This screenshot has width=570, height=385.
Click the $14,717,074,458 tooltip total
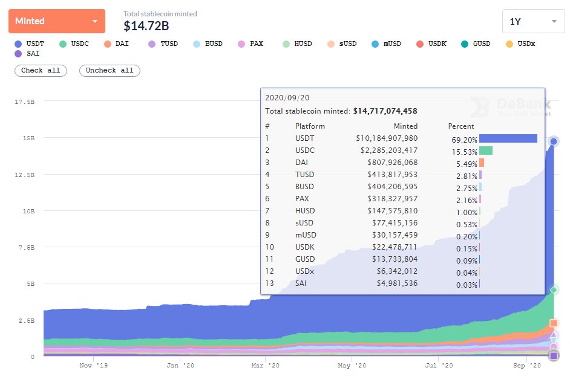point(385,111)
